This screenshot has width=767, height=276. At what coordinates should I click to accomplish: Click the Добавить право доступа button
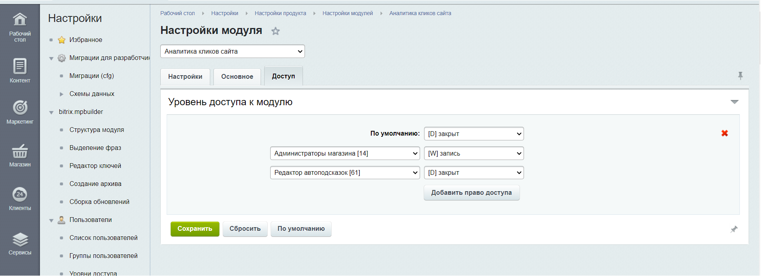click(x=471, y=193)
